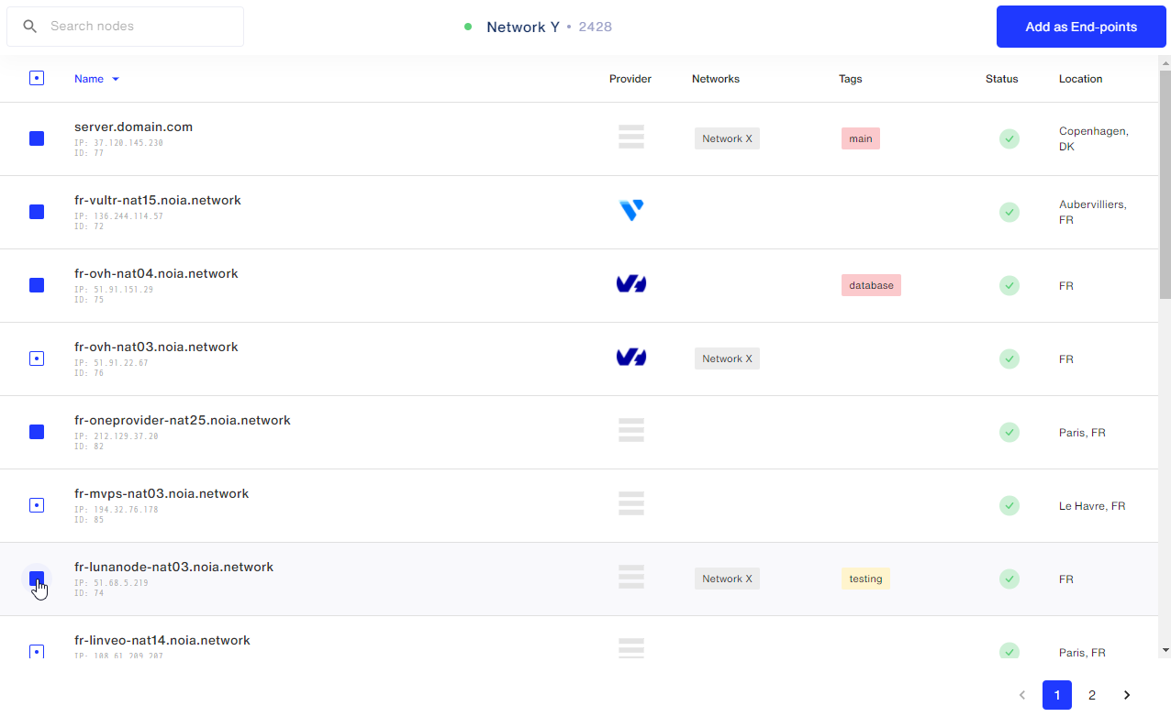Check the fr-ovh-nat03 row checkbox
The image size is (1171, 728).
[37, 358]
